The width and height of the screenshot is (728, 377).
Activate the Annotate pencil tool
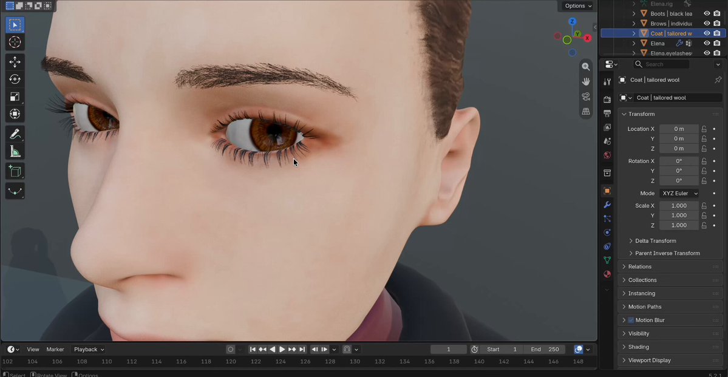coord(15,134)
